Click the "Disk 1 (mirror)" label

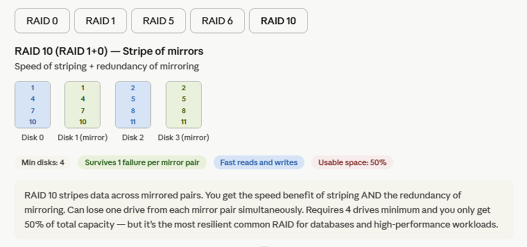pyautogui.click(x=83, y=138)
